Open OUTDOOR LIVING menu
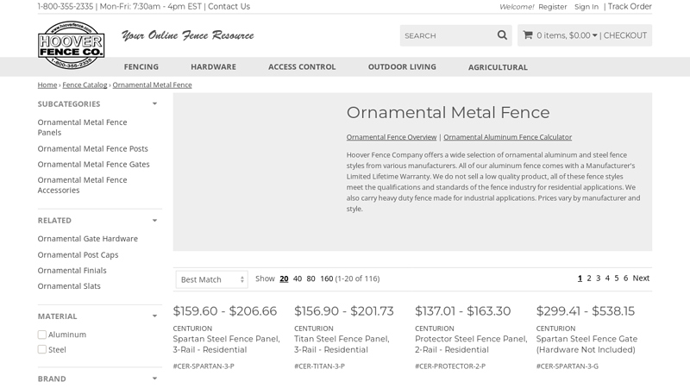The width and height of the screenshot is (690, 388). point(402,67)
